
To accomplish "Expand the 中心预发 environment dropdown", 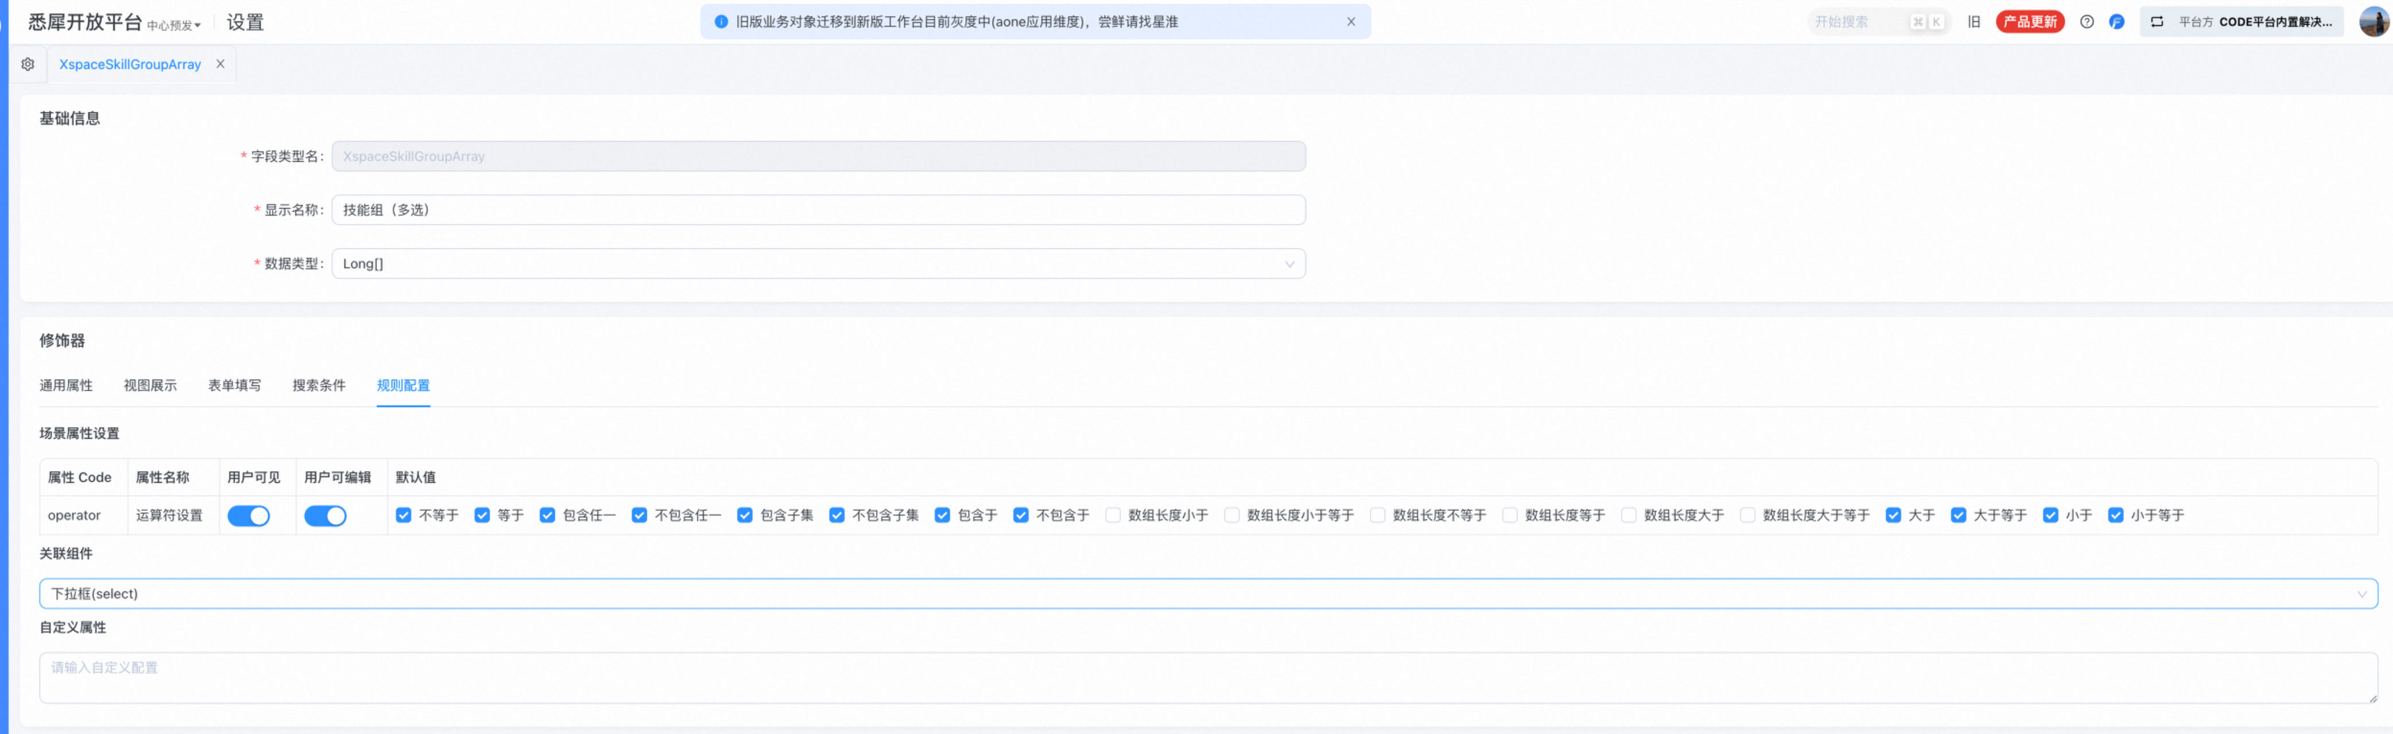I will (174, 26).
